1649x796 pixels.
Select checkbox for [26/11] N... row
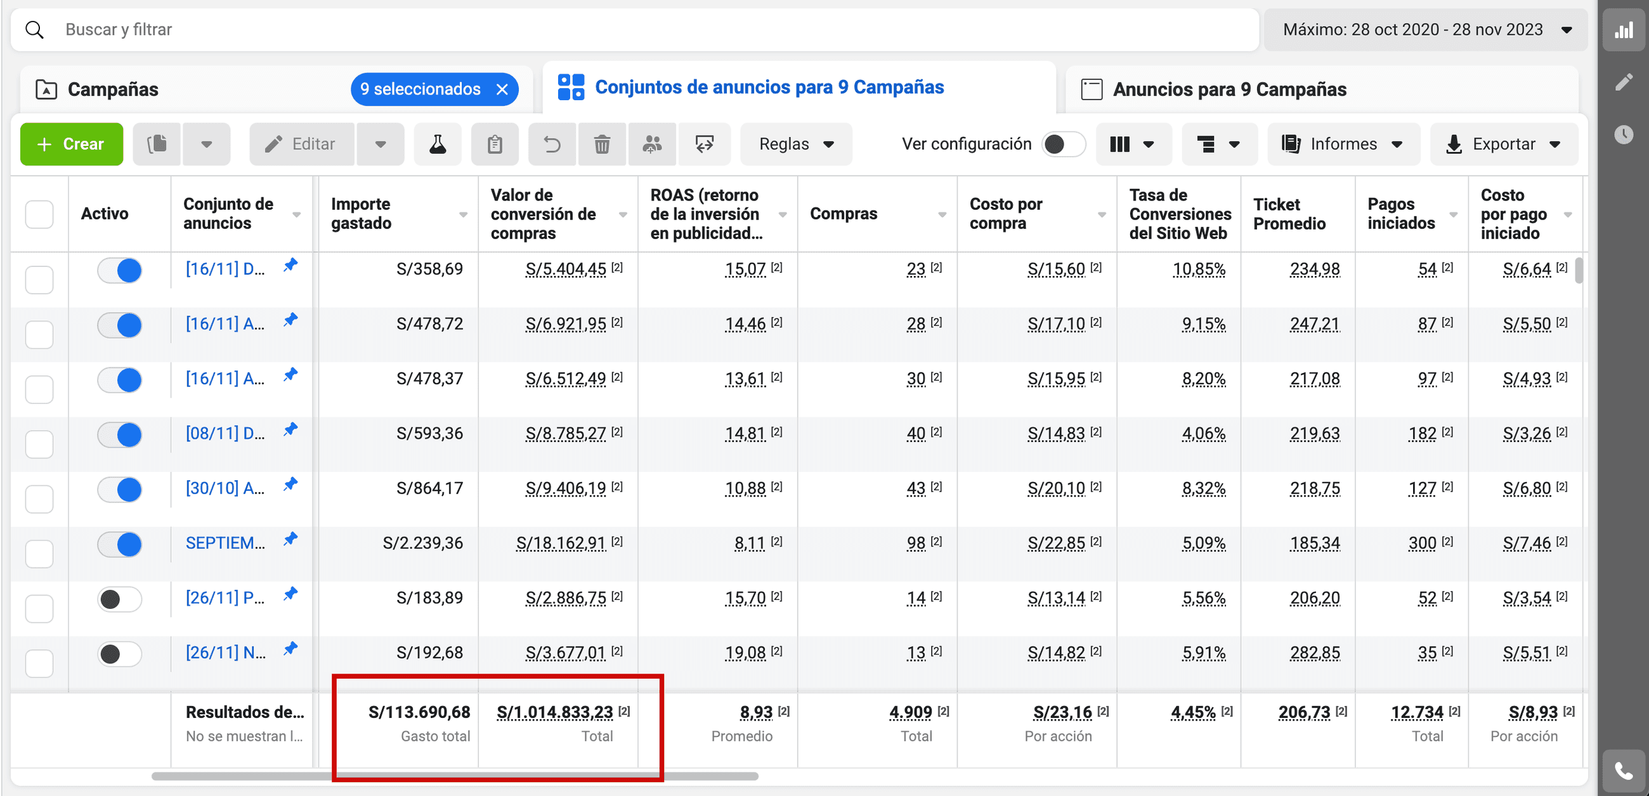[39, 663]
